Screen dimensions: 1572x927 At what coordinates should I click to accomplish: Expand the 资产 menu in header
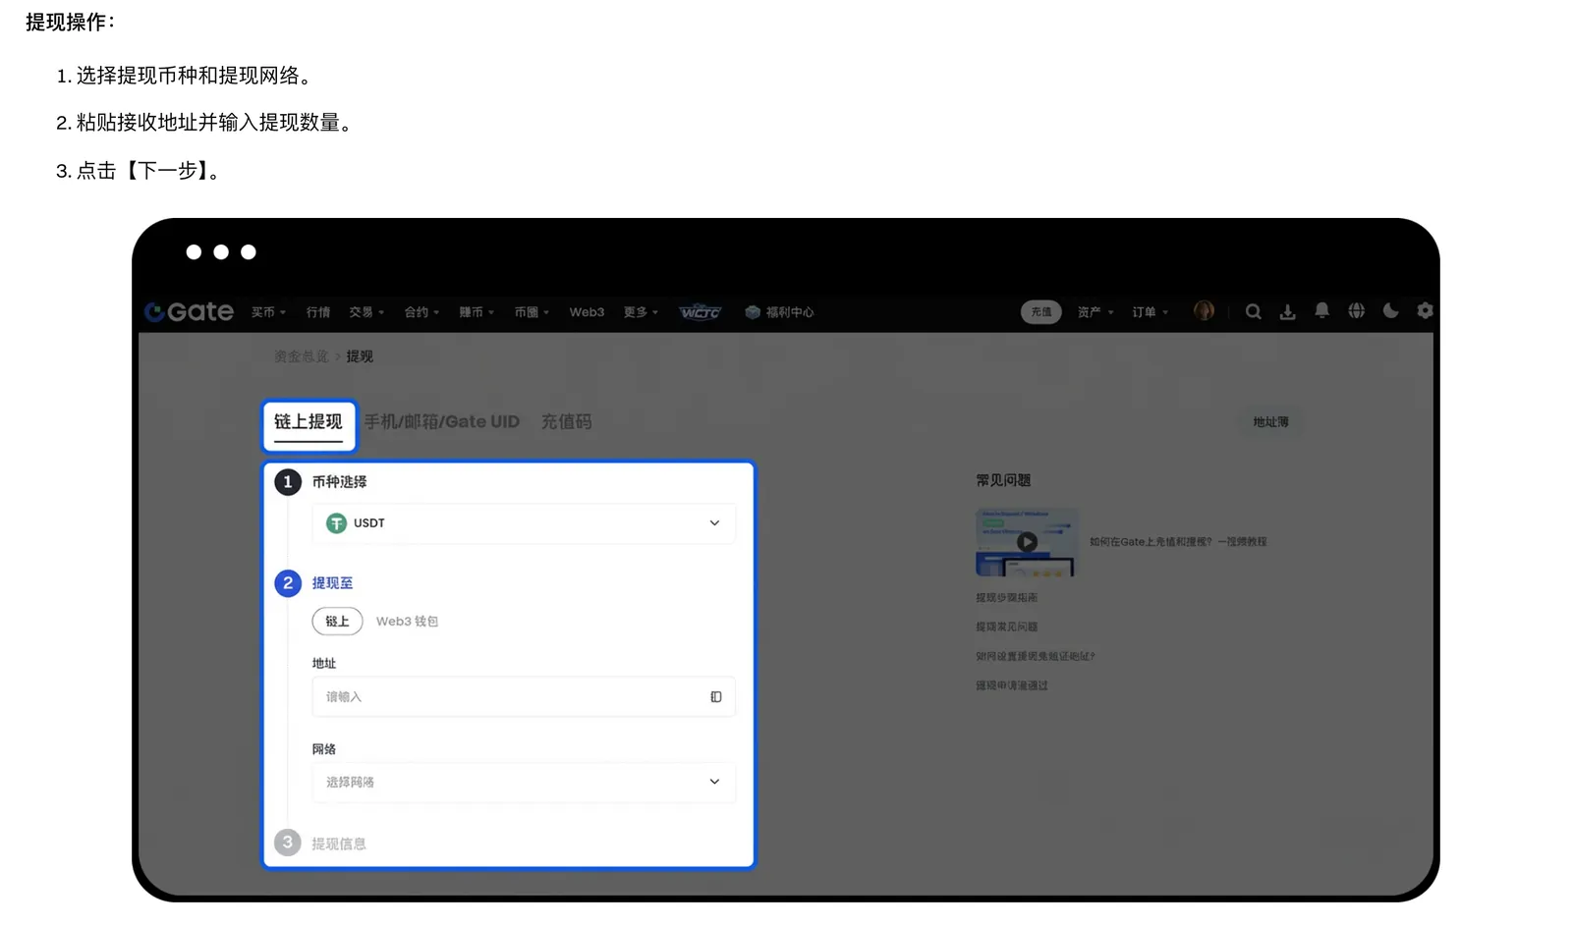click(x=1095, y=312)
